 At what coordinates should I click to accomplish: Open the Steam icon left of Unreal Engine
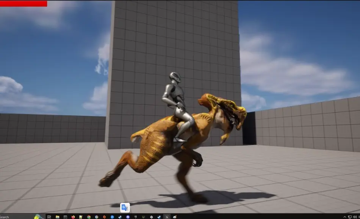click(159, 217)
